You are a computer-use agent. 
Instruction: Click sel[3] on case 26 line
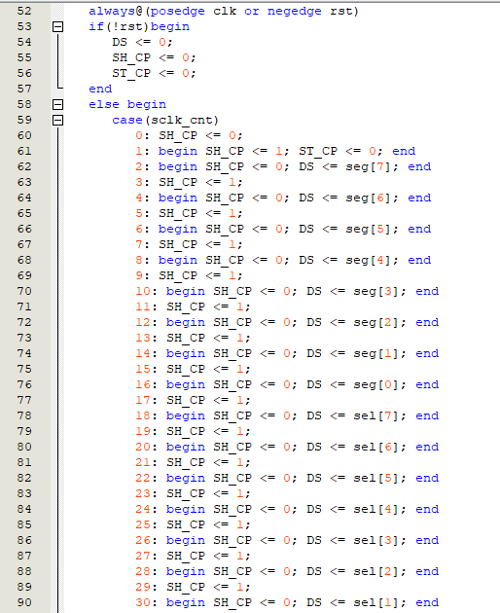(x=375, y=540)
